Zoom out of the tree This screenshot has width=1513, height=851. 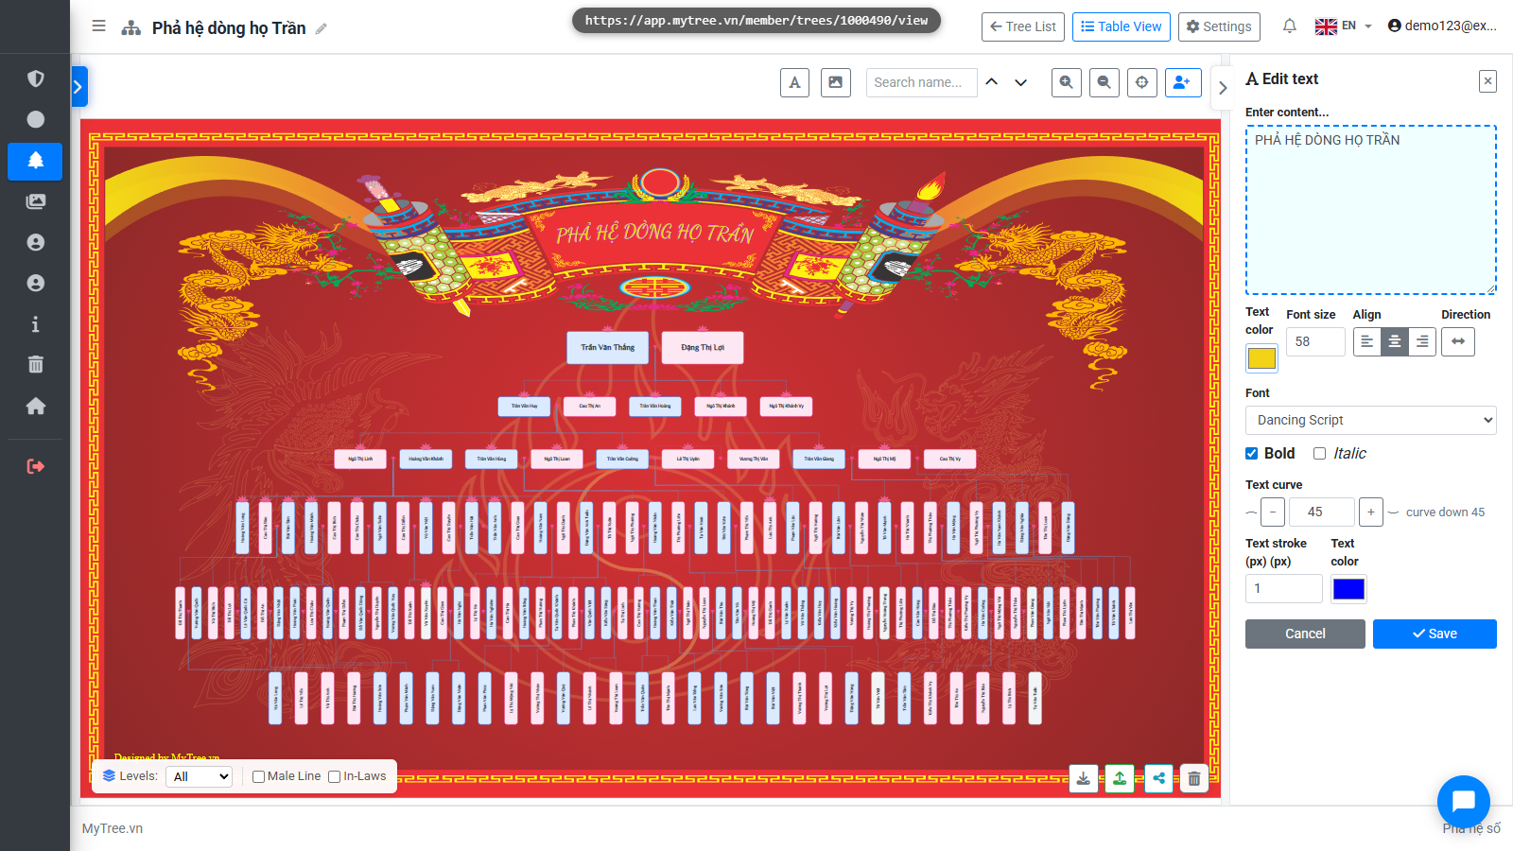tap(1104, 82)
